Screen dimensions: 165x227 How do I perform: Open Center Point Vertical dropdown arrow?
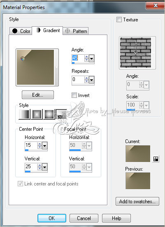(x=44, y=167)
